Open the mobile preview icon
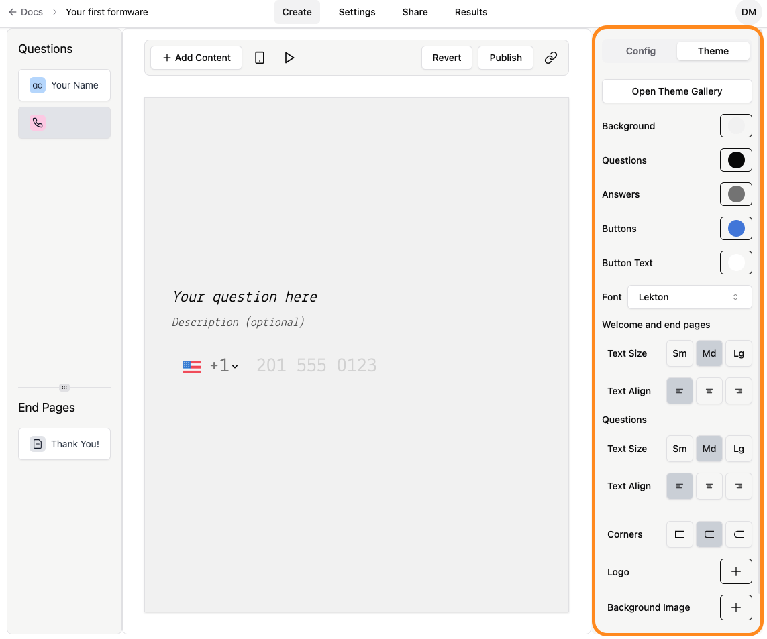Screen dimensions: 767x639 click(260, 58)
